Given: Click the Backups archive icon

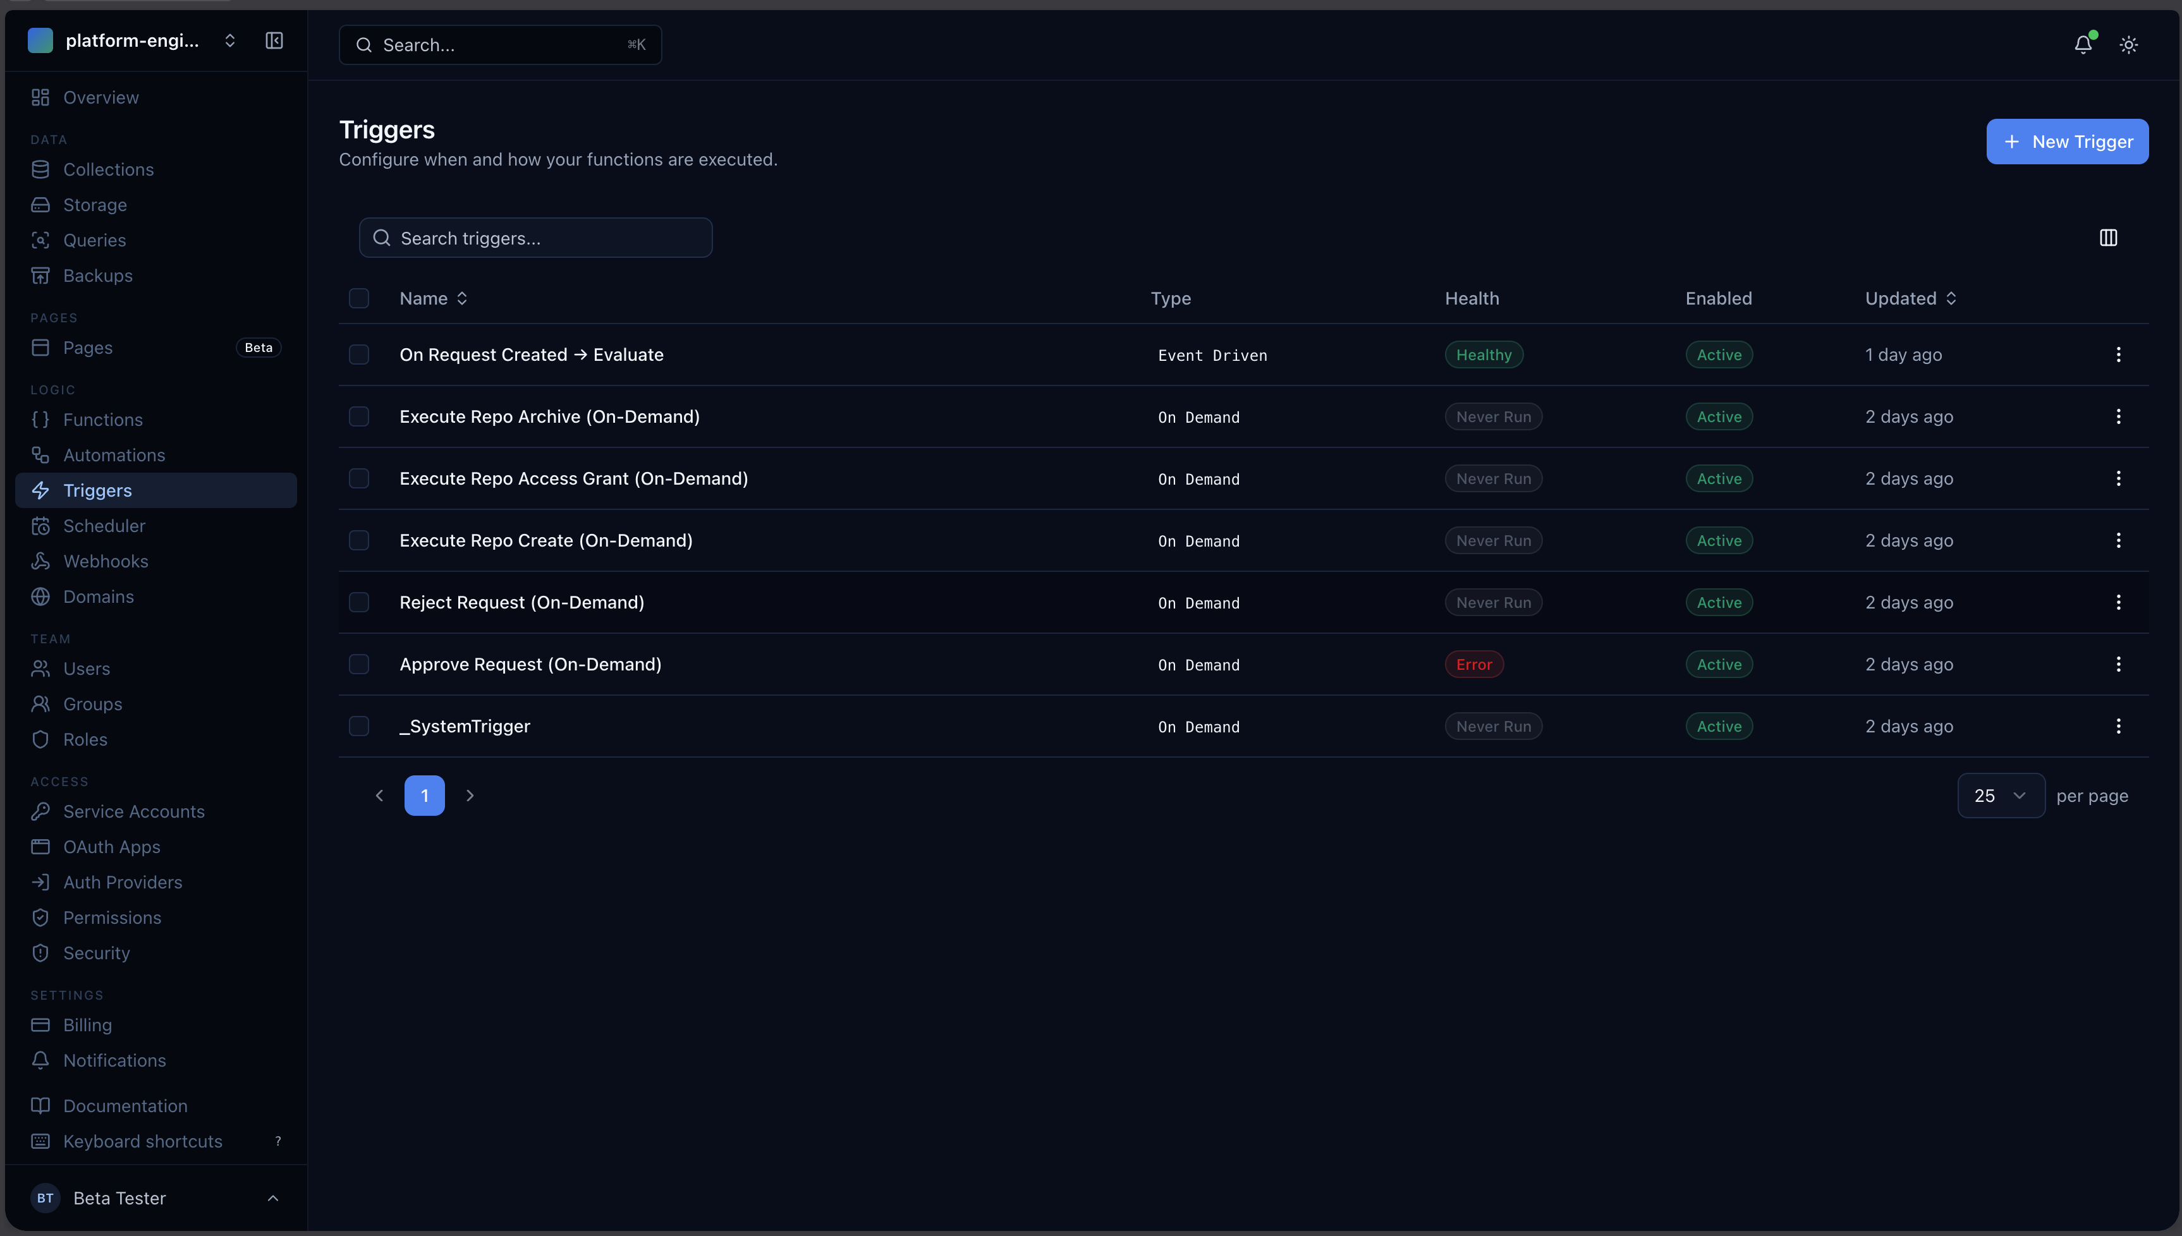Looking at the screenshot, I should tap(40, 276).
